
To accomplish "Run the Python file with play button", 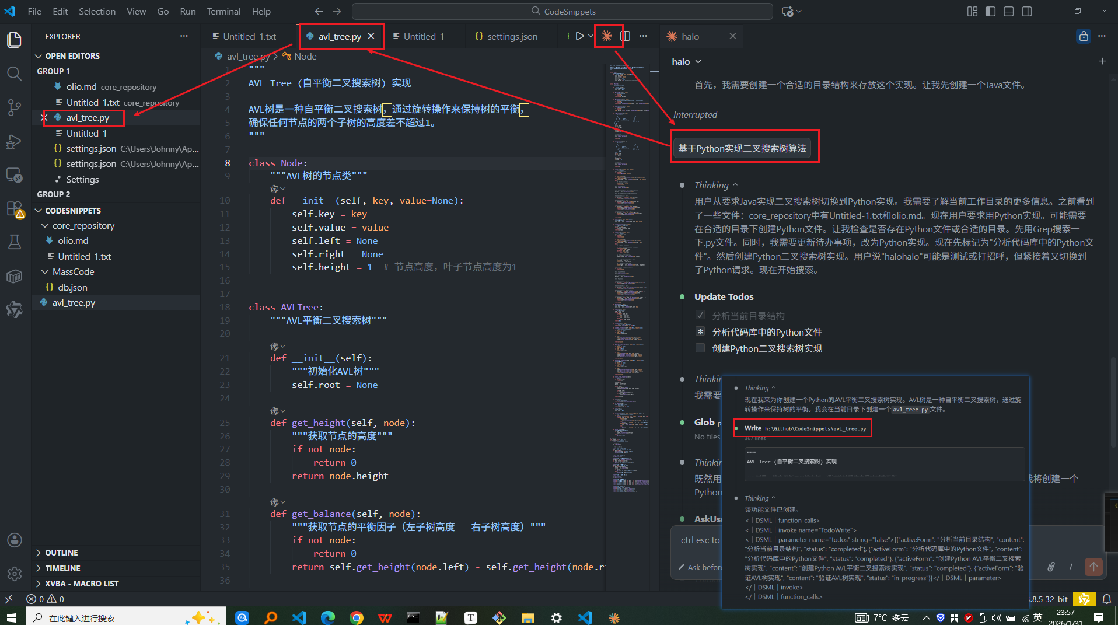I will pos(579,36).
